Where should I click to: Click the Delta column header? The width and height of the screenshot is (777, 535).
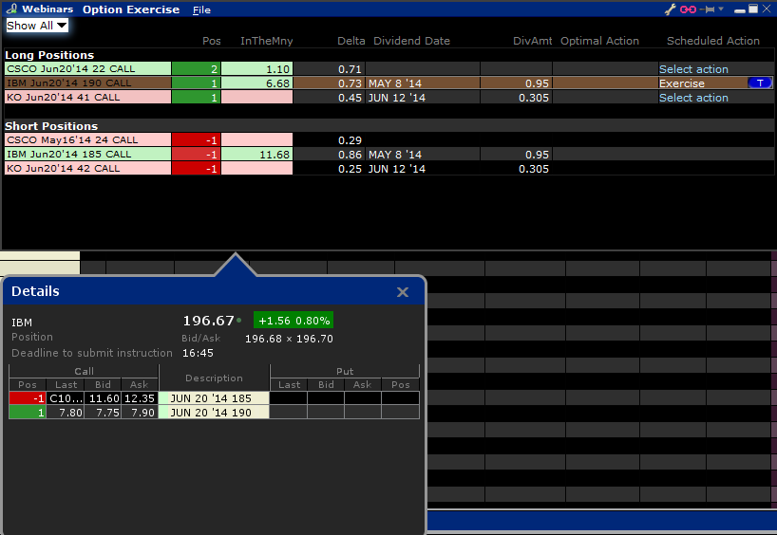point(351,41)
